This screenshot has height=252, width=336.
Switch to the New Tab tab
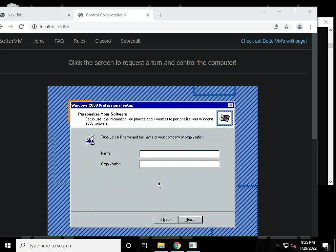[x=35, y=15]
